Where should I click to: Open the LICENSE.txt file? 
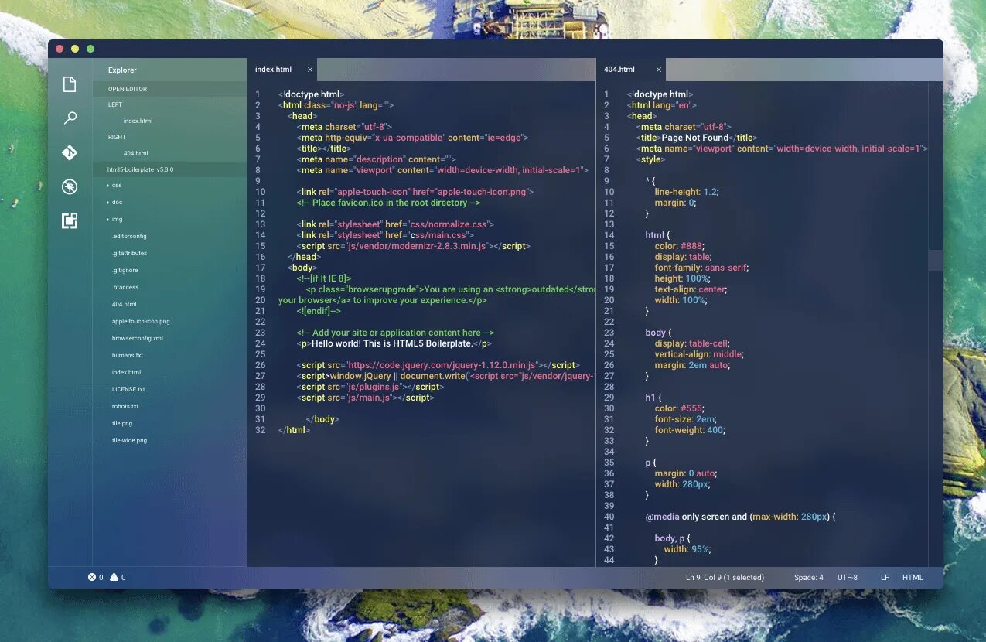pyautogui.click(x=128, y=389)
